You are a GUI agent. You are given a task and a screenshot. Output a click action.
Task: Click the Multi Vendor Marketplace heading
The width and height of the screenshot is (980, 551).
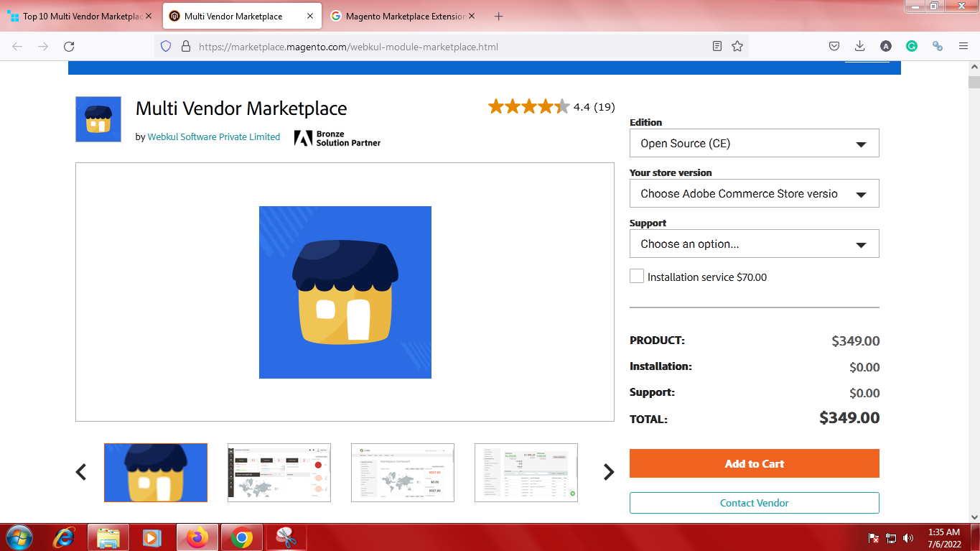pyautogui.click(x=241, y=108)
